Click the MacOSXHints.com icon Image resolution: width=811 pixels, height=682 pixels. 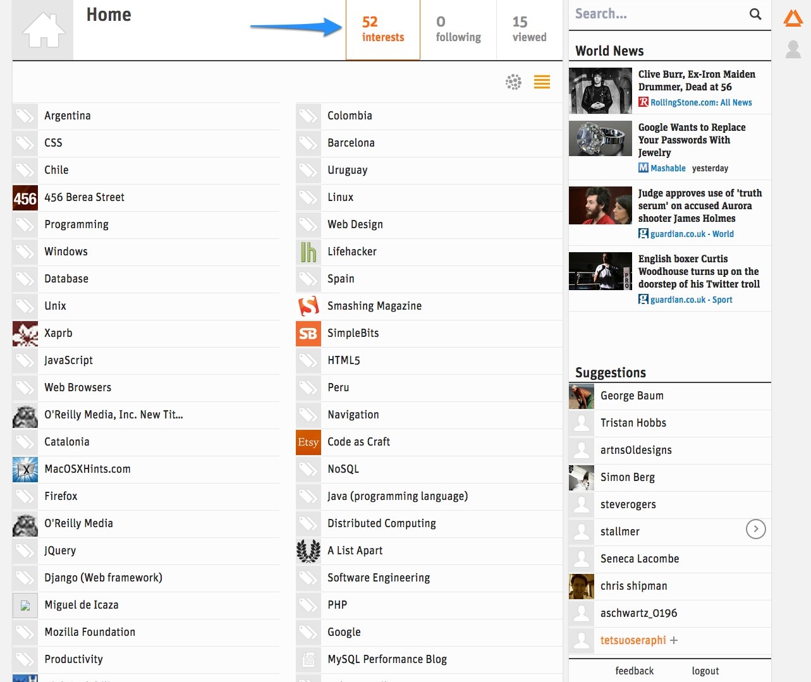click(25, 470)
